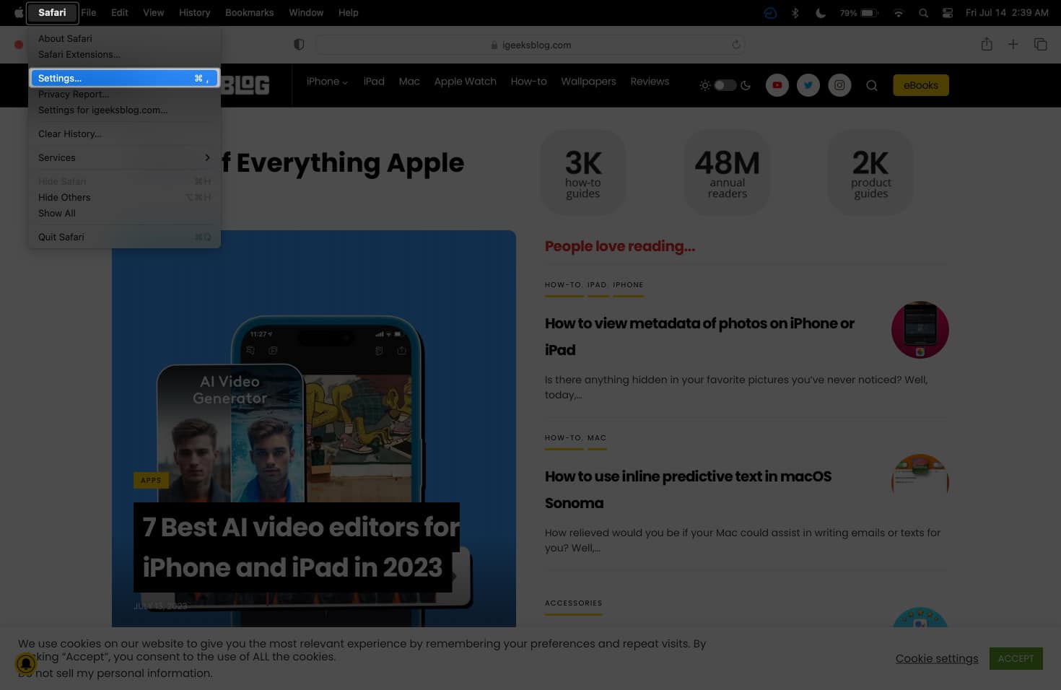The image size is (1061, 690).
Task: Click the privacy shield icon in Safari toolbar
Action: pyautogui.click(x=299, y=45)
